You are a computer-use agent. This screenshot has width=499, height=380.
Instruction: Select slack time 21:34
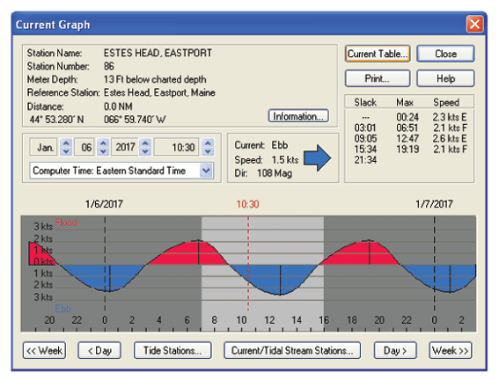tap(365, 160)
